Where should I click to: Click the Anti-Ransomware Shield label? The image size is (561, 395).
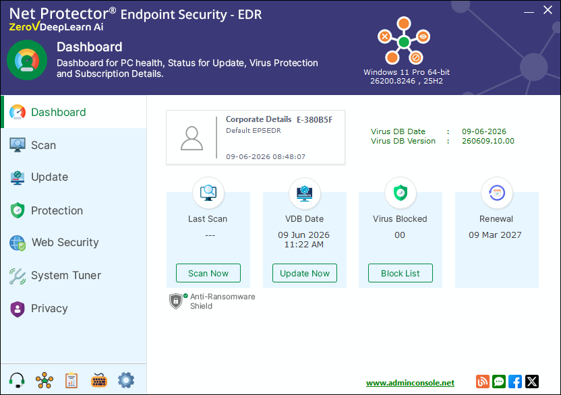tap(223, 301)
